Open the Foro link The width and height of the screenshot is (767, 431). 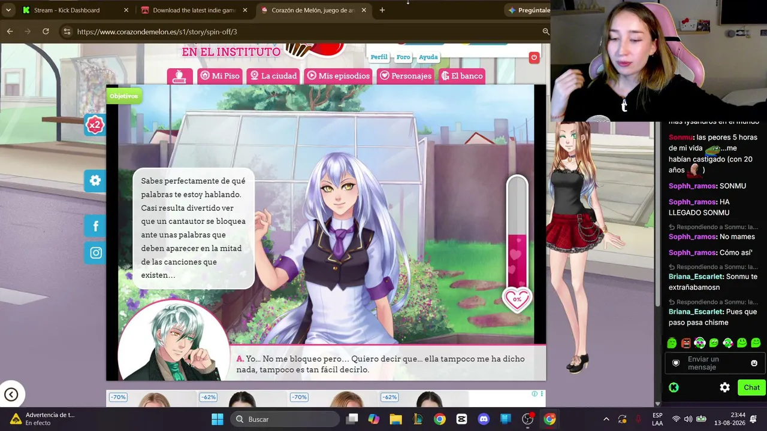403,57
